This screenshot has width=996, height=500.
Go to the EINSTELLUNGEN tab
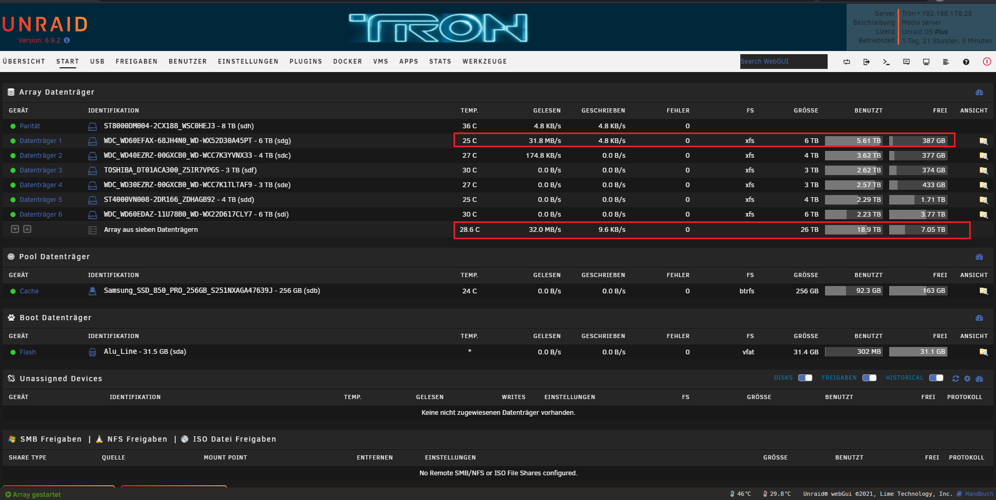click(x=248, y=62)
